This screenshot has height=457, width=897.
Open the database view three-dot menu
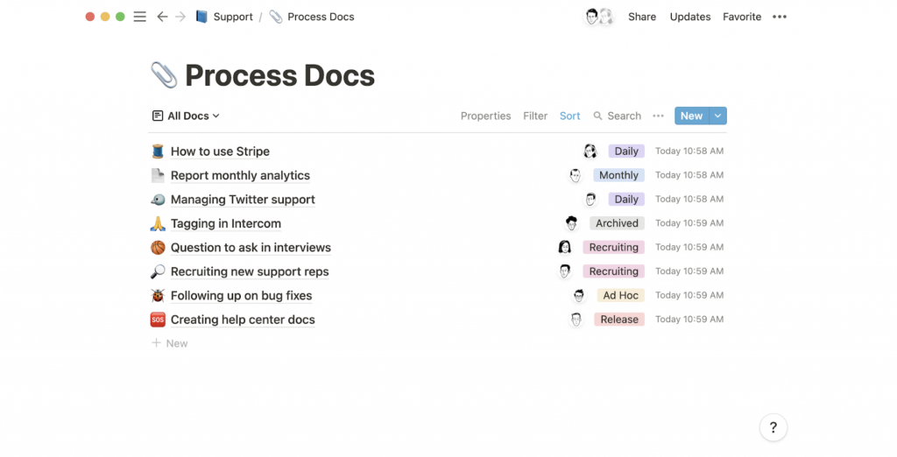(x=658, y=116)
